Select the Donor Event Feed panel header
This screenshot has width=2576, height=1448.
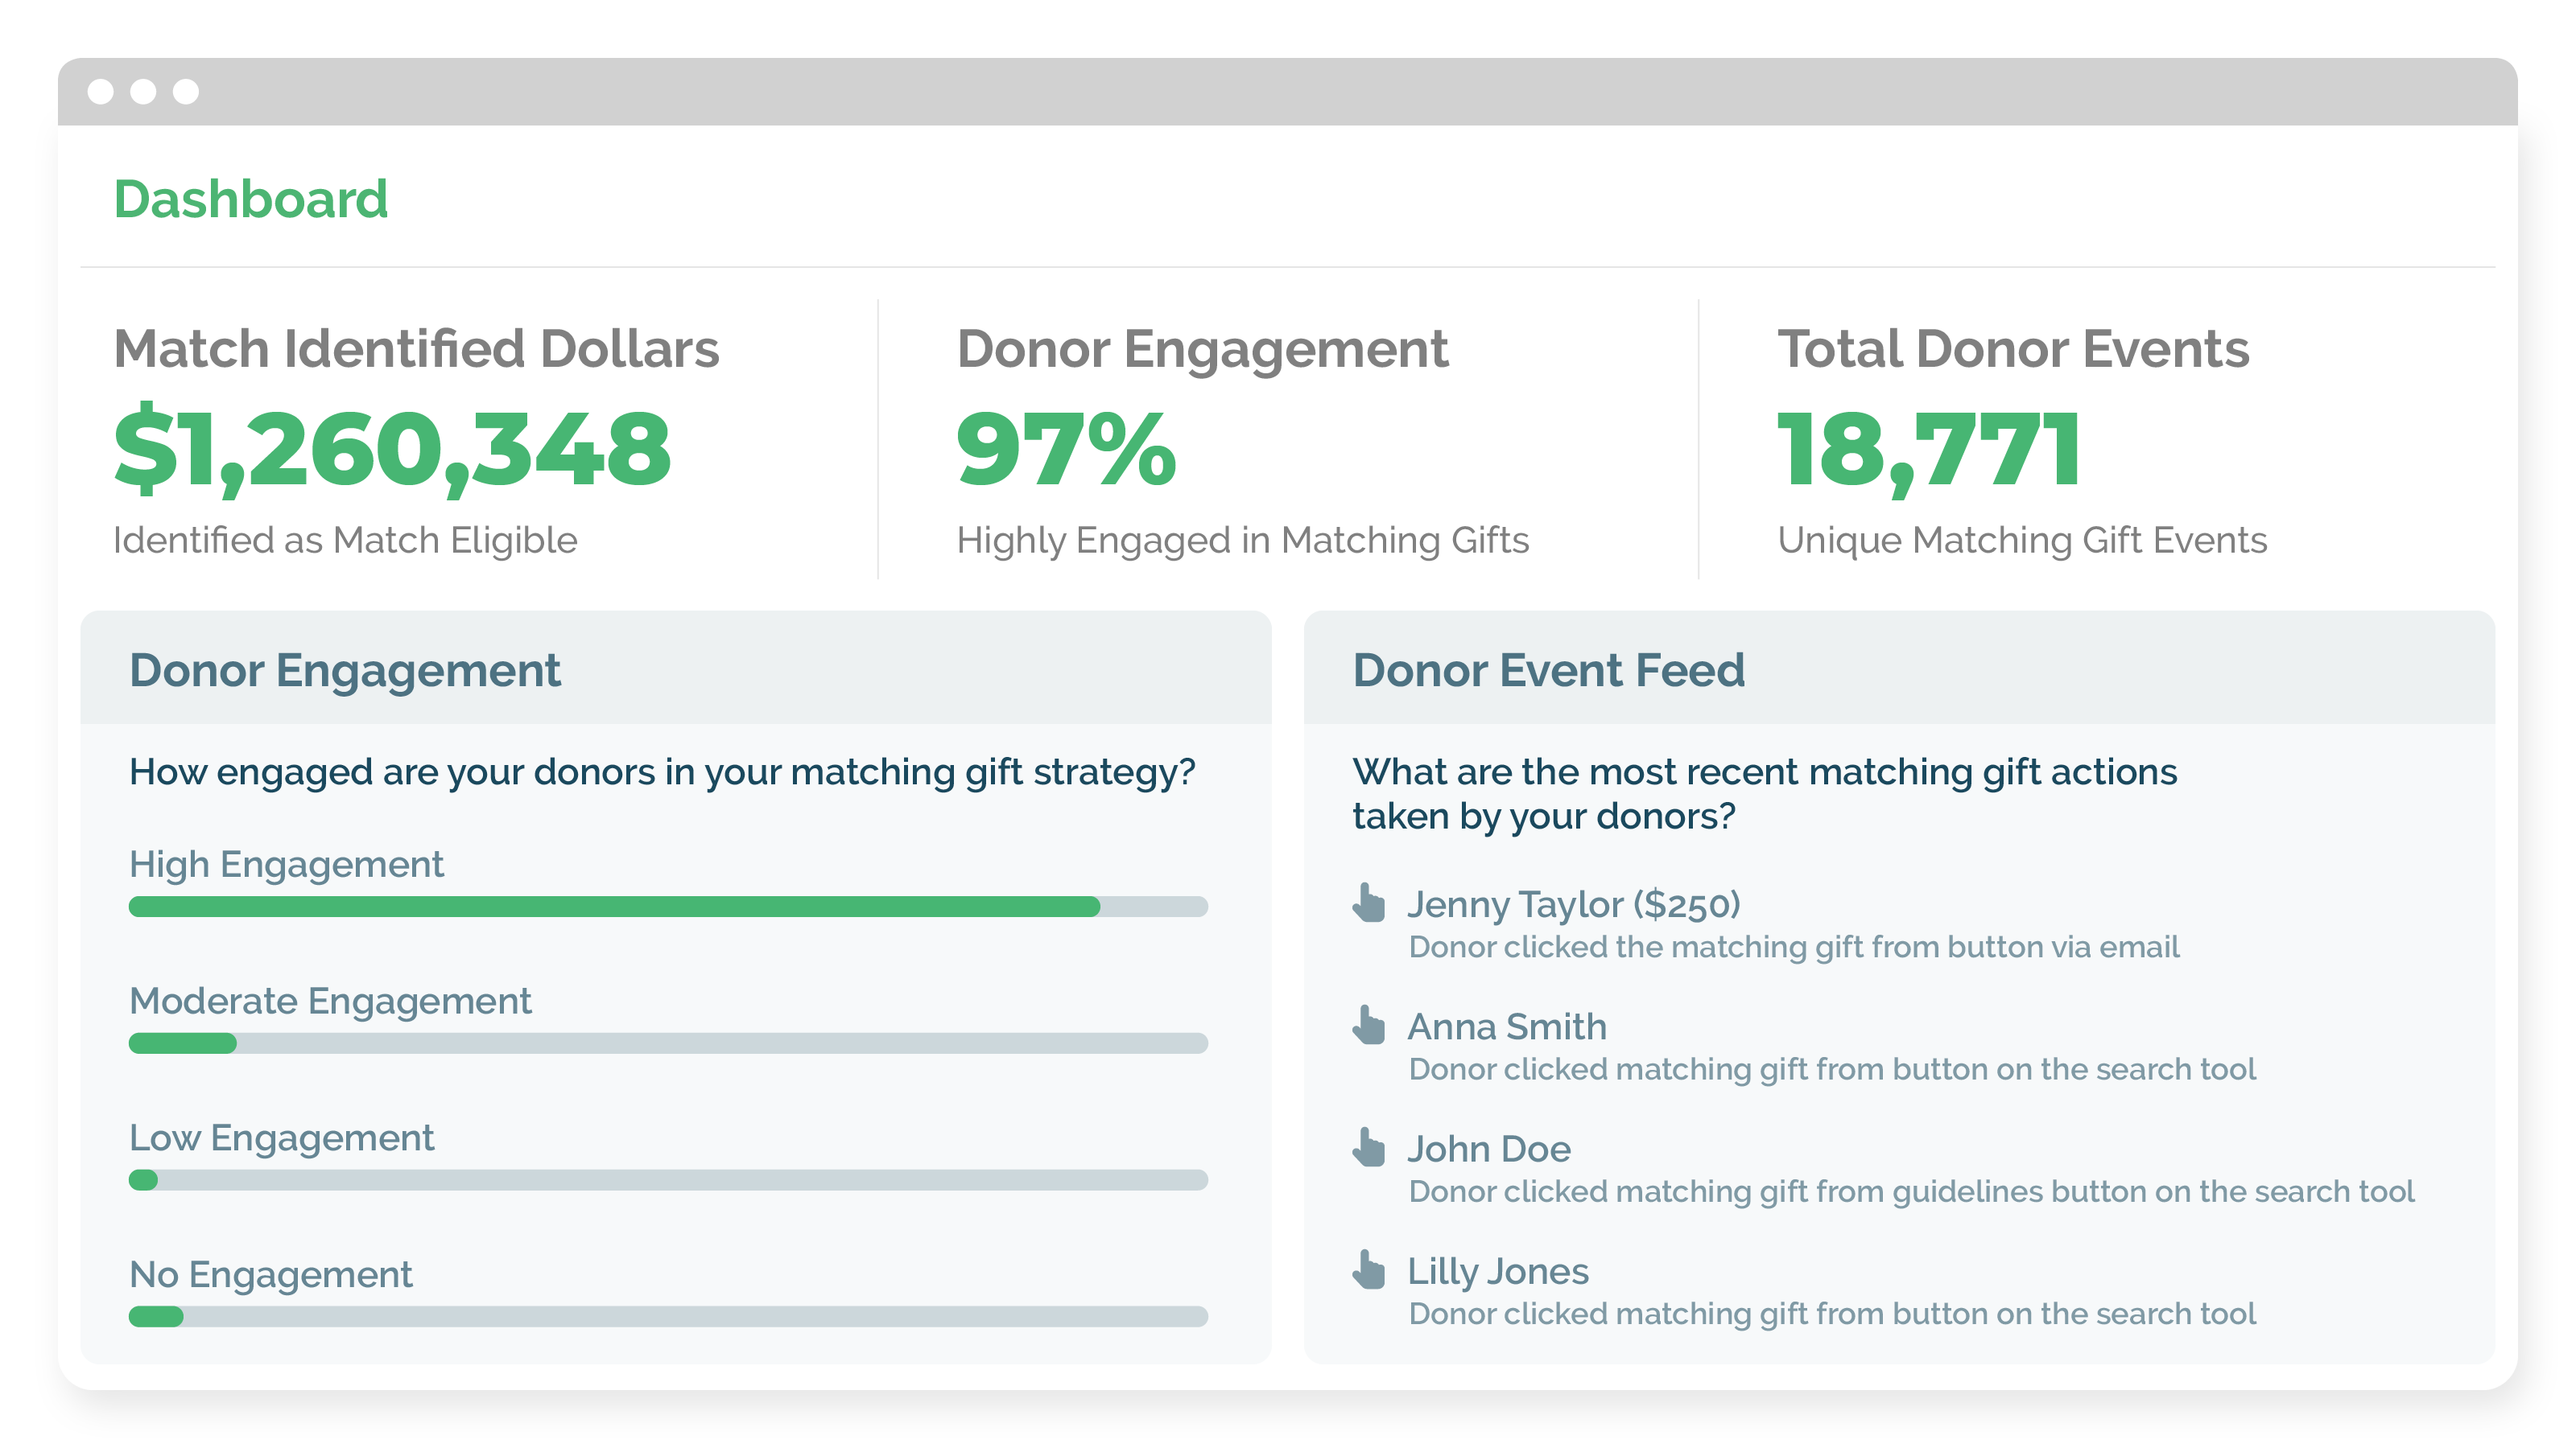[x=1548, y=671]
